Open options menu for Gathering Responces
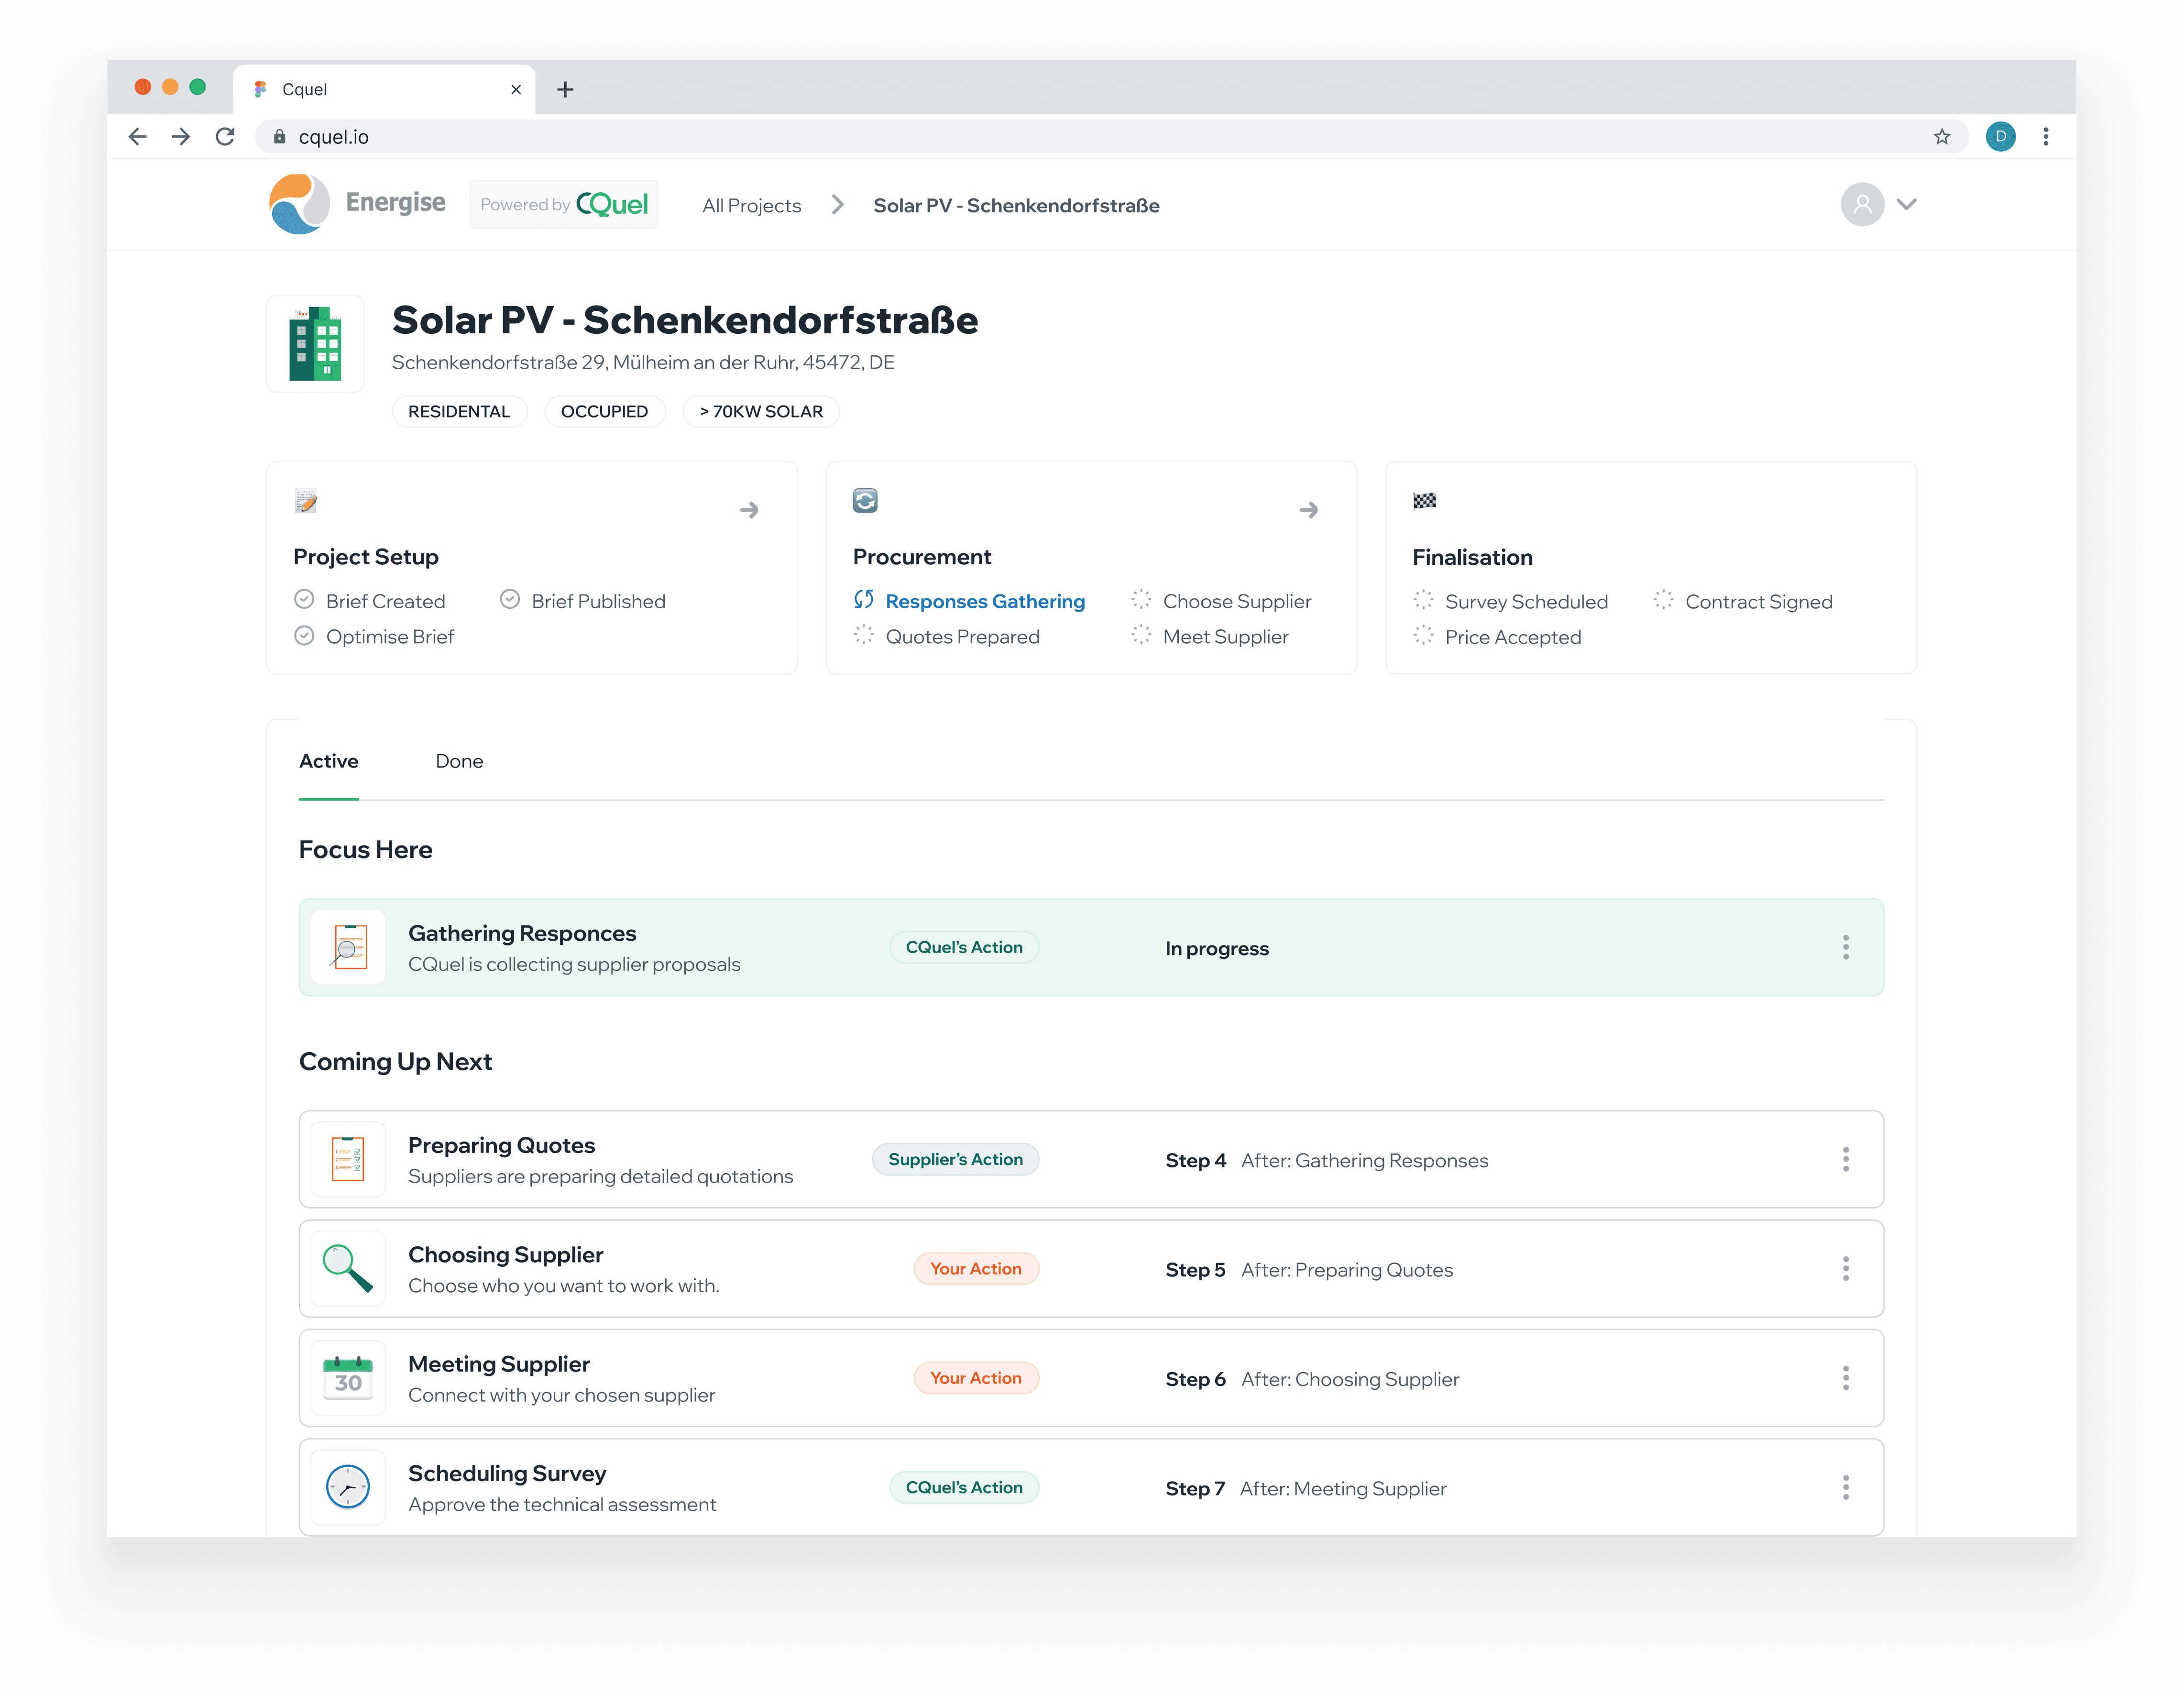Viewport: 2184px width, 1692px height. (x=1846, y=947)
